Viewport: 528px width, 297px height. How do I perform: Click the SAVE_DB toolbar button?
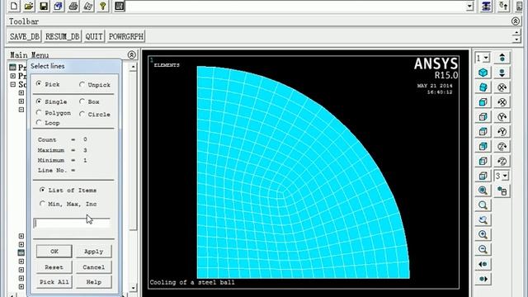(x=25, y=36)
